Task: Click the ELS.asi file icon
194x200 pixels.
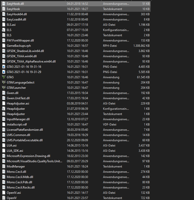Action: (x=4, y=24)
